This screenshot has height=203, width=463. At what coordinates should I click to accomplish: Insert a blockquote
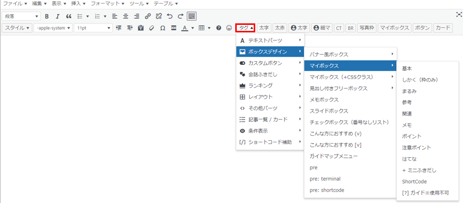pyautogui.click(x=69, y=16)
